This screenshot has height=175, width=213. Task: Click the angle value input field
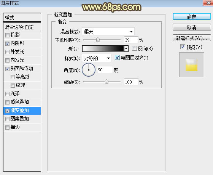coord(105,70)
